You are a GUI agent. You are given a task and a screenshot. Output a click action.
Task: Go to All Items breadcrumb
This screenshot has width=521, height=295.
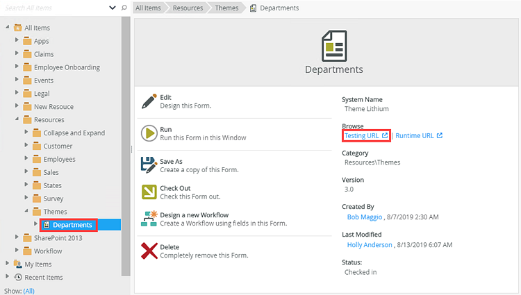(x=147, y=8)
